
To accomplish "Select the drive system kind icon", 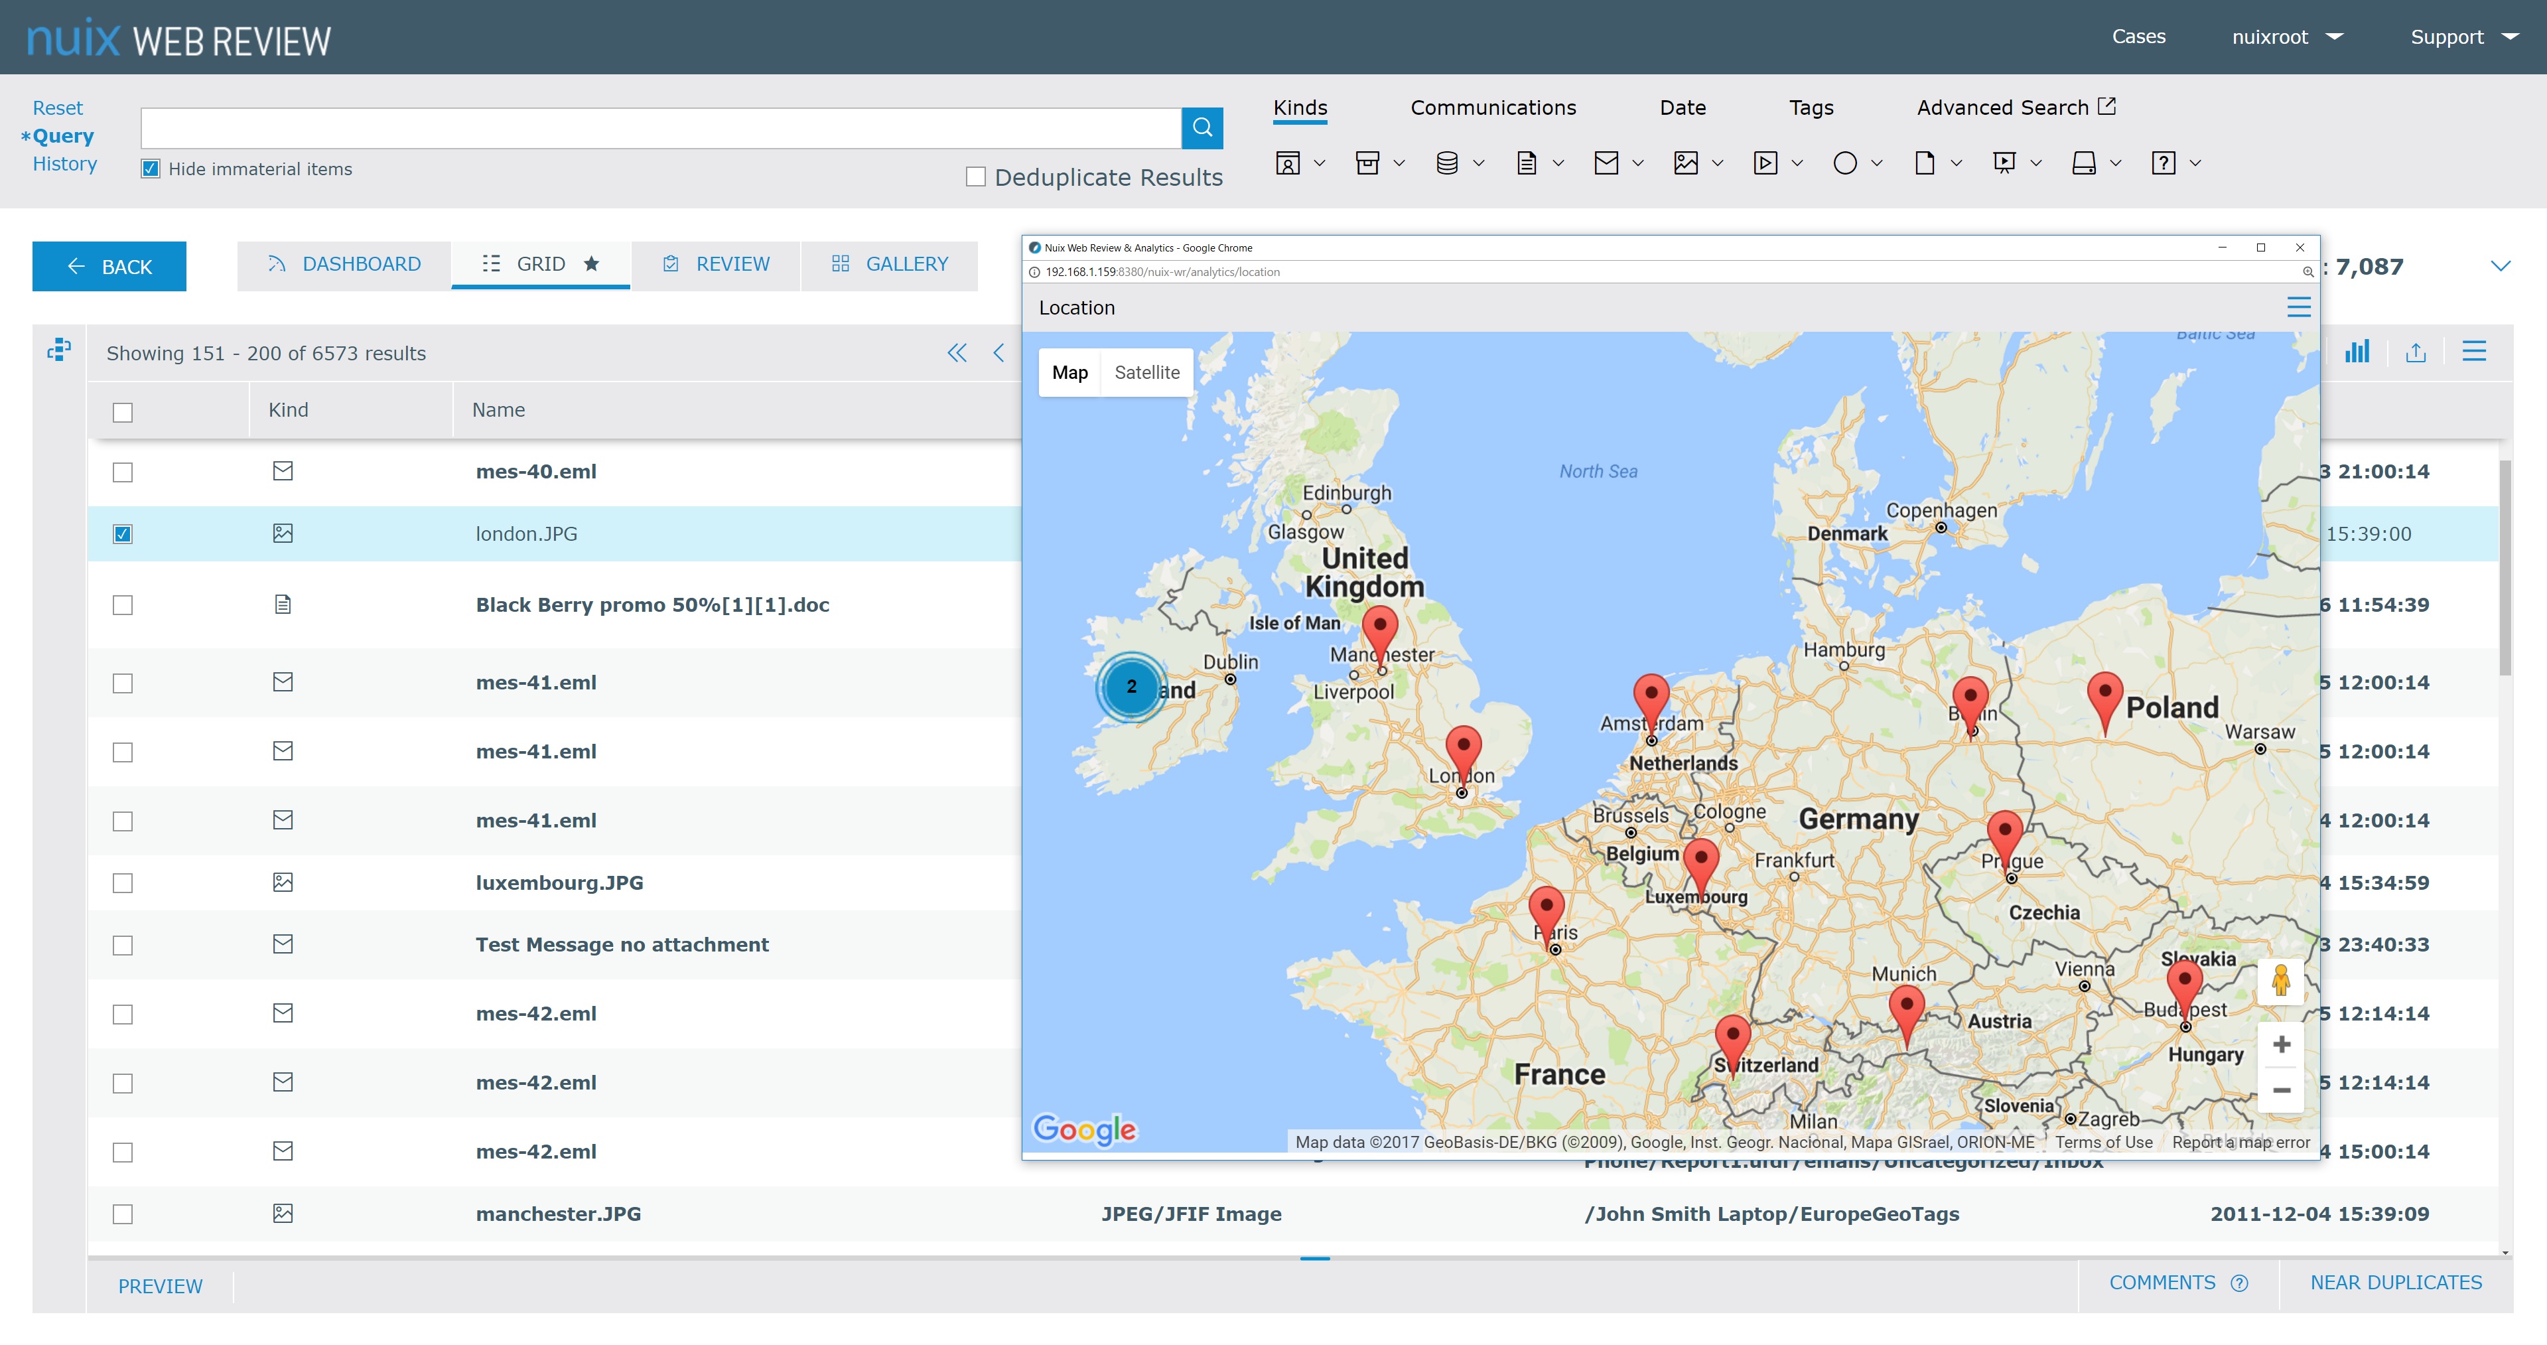I will tap(2085, 163).
